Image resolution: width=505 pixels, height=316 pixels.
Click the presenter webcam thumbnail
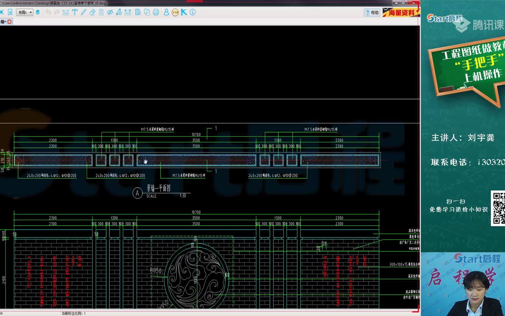[463, 284]
